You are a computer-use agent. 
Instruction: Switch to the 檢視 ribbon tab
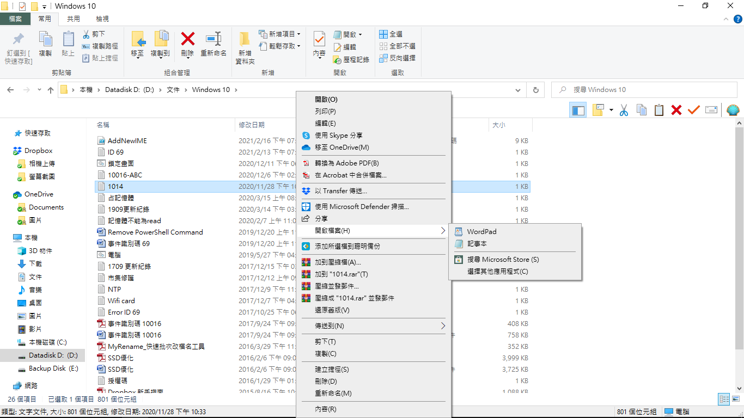[102, 19]
